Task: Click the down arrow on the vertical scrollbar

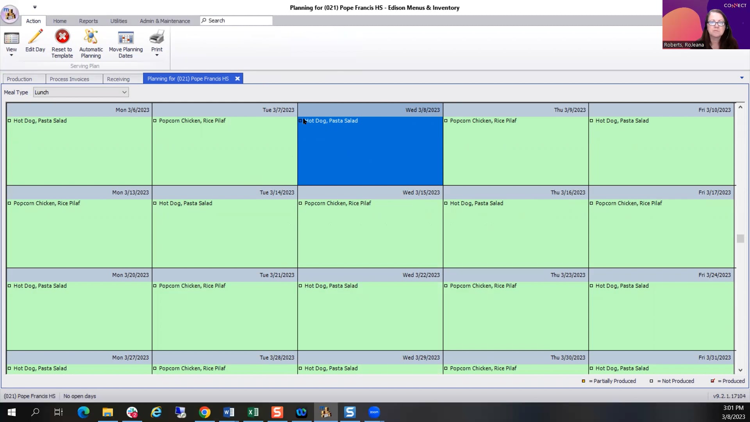Action: tap(740, 370)
